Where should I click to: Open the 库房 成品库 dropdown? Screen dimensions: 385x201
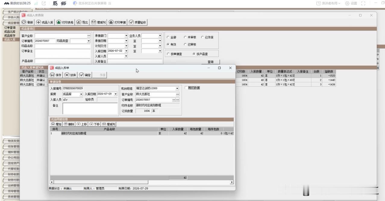(81, 94)
